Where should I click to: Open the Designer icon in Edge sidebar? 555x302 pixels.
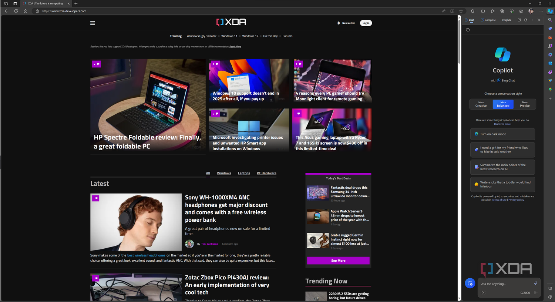[x=550, y=72]
